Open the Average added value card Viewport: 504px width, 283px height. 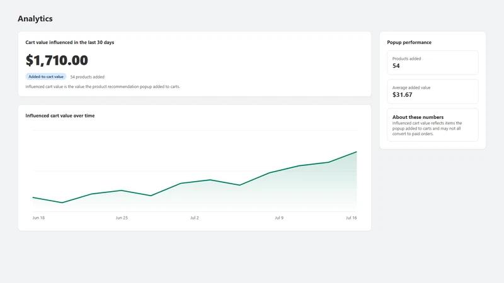[433, 91]
